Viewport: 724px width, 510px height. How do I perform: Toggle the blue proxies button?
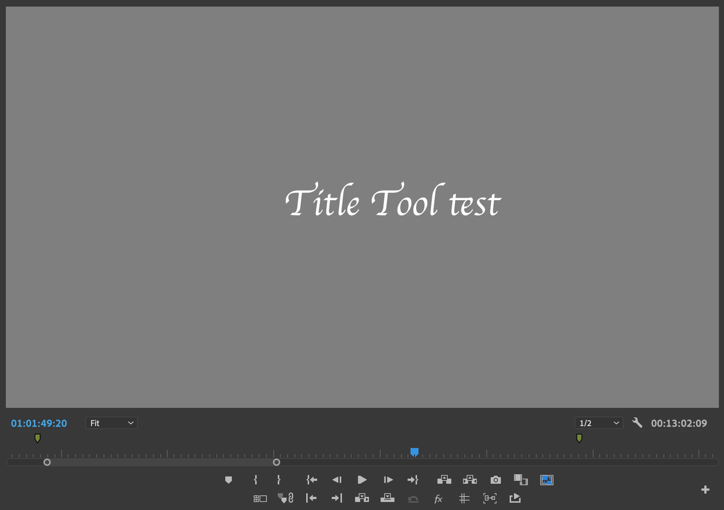coord(546,480)
